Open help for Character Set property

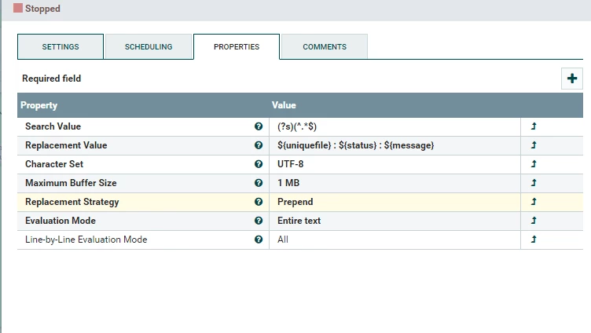(259, 164)
